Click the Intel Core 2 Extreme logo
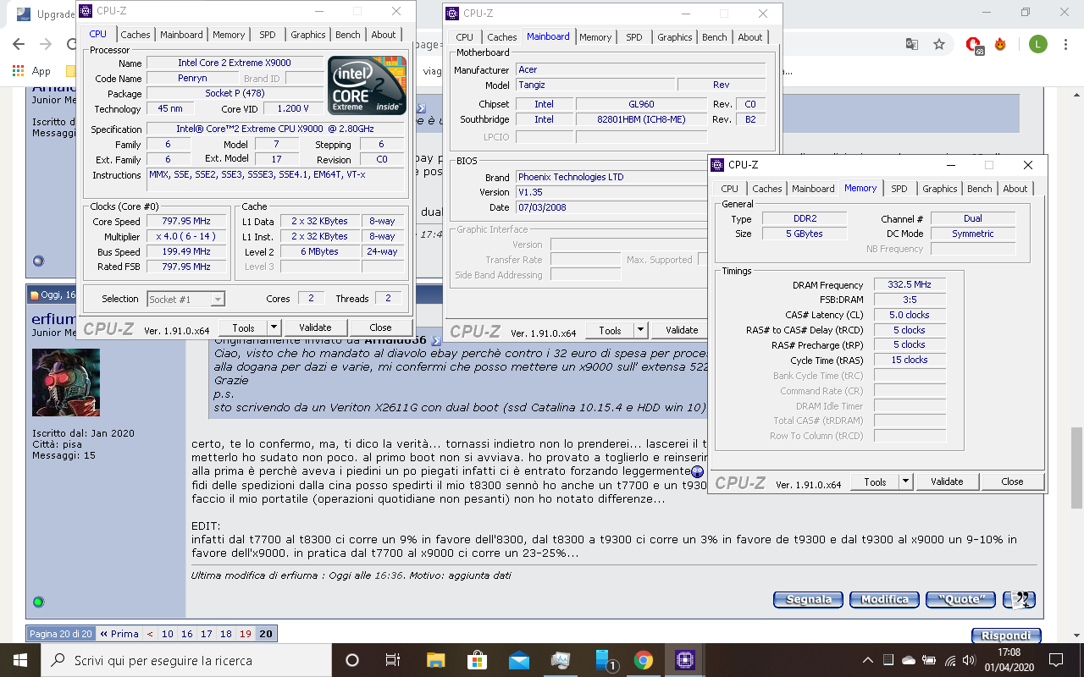The width and height of the screenshot is (1084, 677). (367, 85)
